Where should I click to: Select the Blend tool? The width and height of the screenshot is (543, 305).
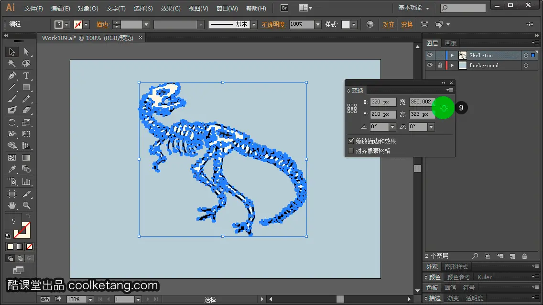pos(26,169)
